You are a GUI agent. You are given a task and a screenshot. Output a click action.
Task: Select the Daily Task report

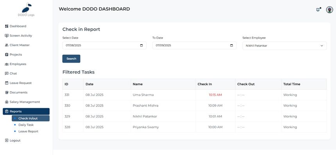[x=26, y=125]
